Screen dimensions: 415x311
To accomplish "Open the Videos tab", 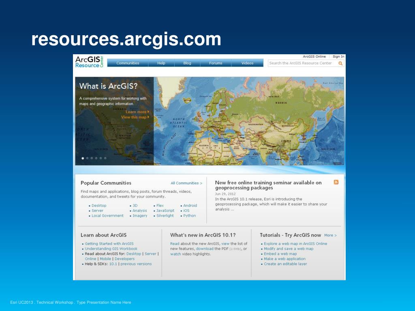I will point(248,63).
